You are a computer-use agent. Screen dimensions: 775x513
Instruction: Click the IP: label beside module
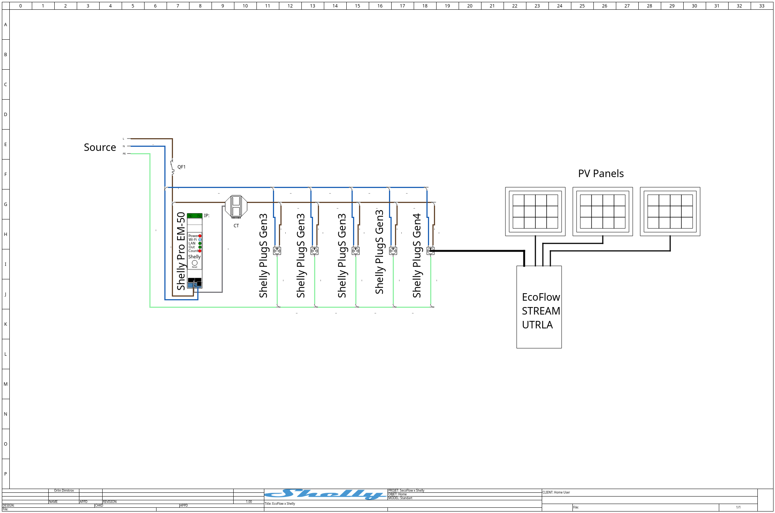(x=207, y=216)
